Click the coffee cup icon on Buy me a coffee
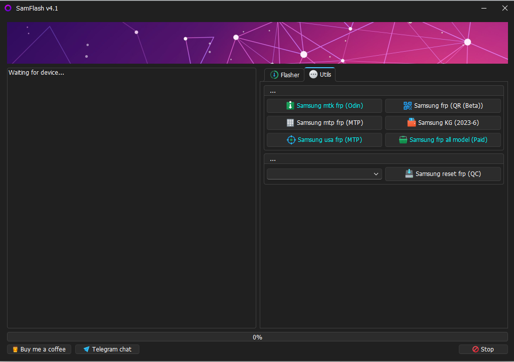Image resolution: width=514 pixels, height=362 pixels. click(x=15, y=349)
